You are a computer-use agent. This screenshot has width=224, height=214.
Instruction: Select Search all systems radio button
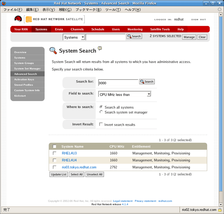pyautogui.click(x=101, y=107)
